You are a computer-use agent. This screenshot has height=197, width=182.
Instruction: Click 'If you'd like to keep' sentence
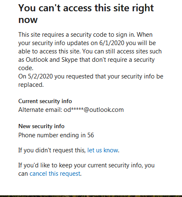pos(86,169)
